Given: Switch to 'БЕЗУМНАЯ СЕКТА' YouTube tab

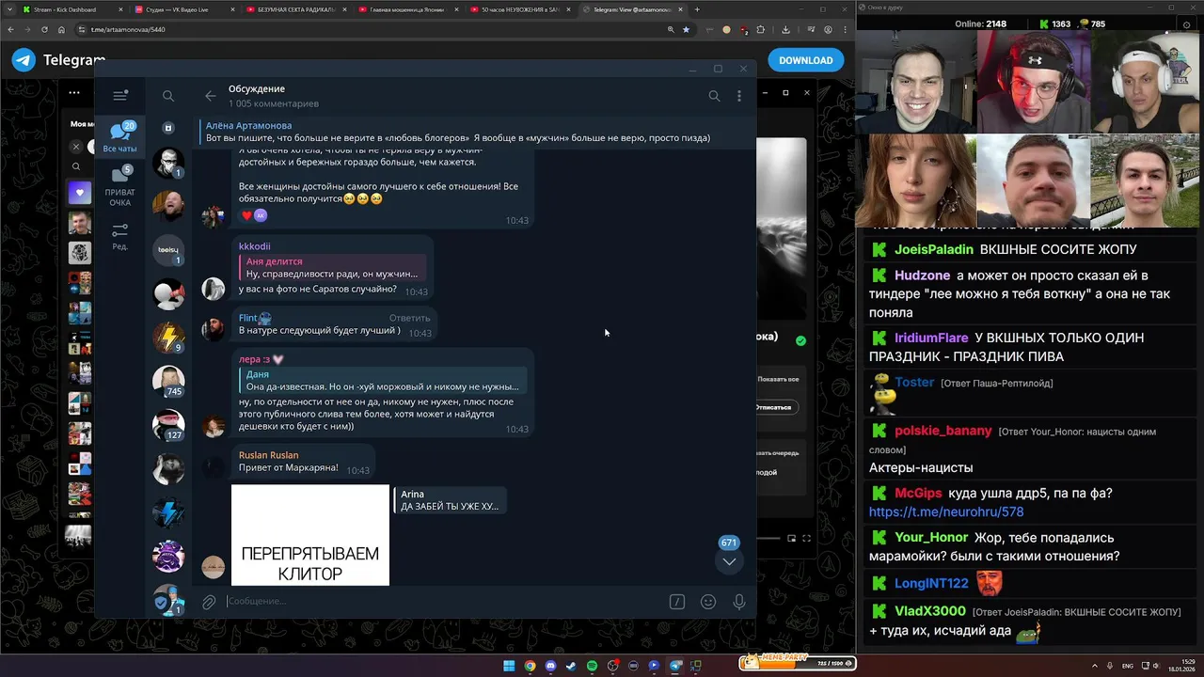Looking at the screenshot, I should point(296,9).
